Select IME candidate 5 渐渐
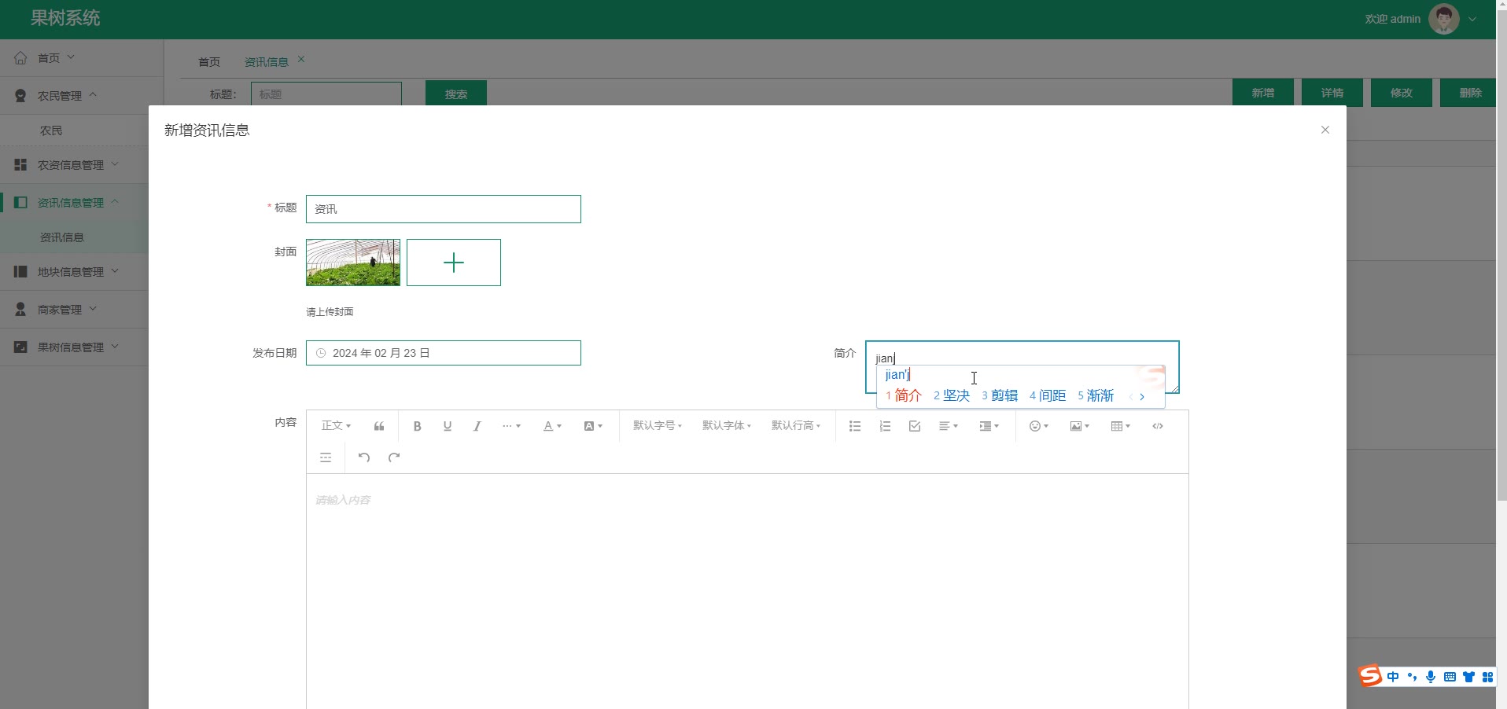This screenshot has height=709, width=1507. point(1096,395)
